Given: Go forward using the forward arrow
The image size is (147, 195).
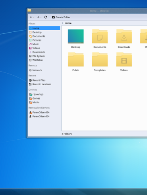Looking at the screenshot, I should [x=38, y=17].
